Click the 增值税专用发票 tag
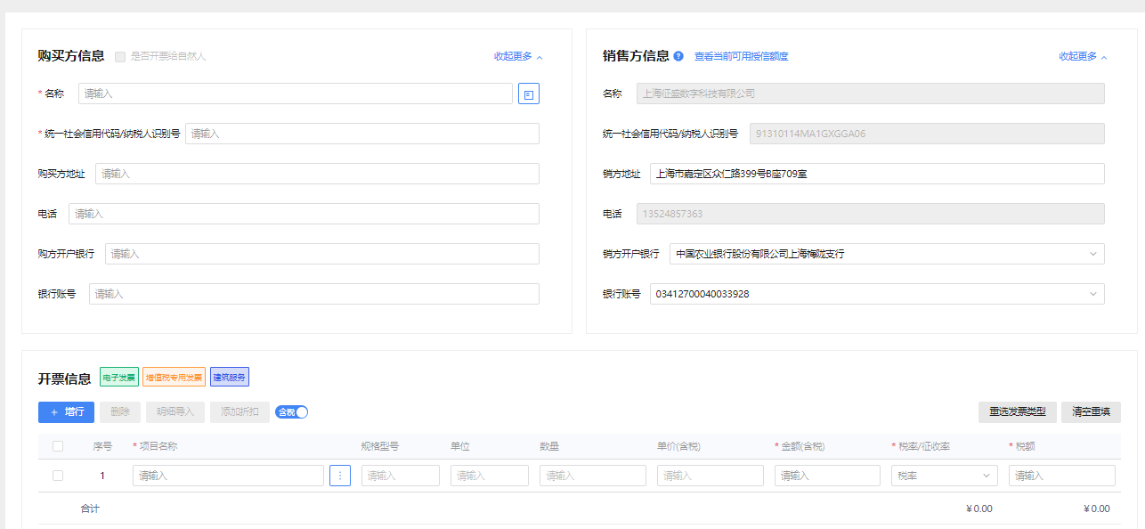The height and width of the screenshot is (529, 1145). click(x=175, y=378)
